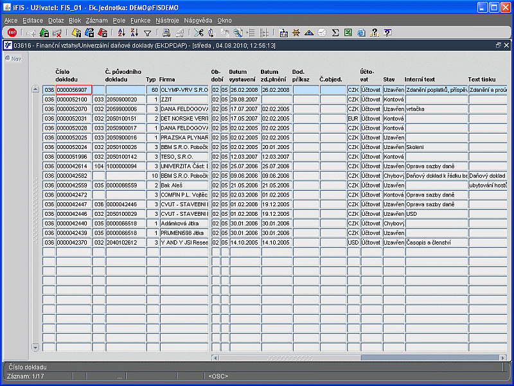
Task: Click the calendar export icon
Action: pos(283,33)
